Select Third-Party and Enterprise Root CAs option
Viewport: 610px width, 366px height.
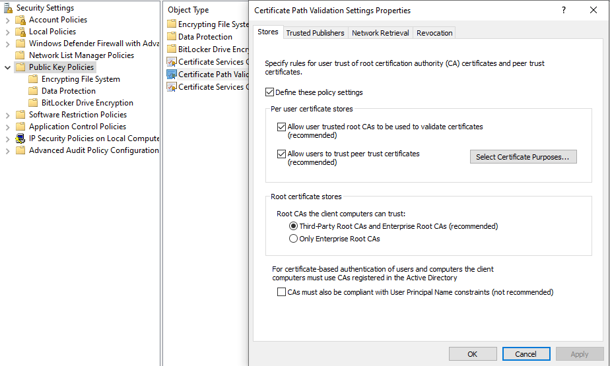(293, 226)
